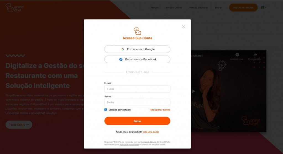
Task: Focus the Senha password field
Action: point(137,102)
